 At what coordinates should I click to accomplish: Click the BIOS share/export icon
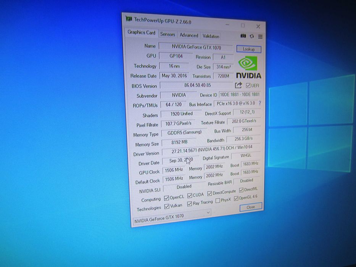(238, 85)
